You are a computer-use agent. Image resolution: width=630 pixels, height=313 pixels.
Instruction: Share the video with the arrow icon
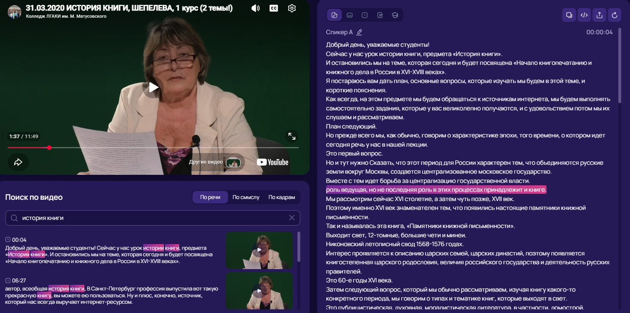tap(18, 162)
